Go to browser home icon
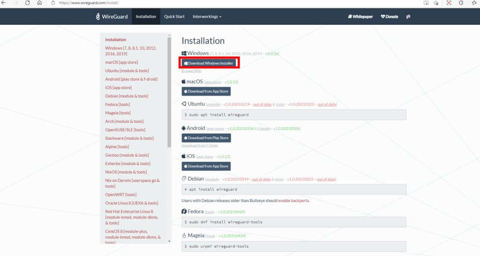480x256 pixels. (x=39, y=3)
